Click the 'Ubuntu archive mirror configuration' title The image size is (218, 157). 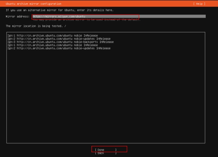tap(34, 4)
